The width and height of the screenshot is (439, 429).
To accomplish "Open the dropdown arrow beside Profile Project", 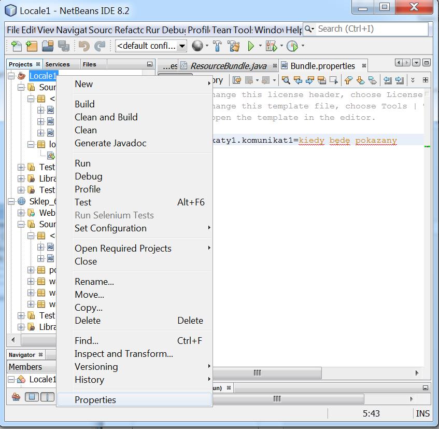I will click(303, 46).
